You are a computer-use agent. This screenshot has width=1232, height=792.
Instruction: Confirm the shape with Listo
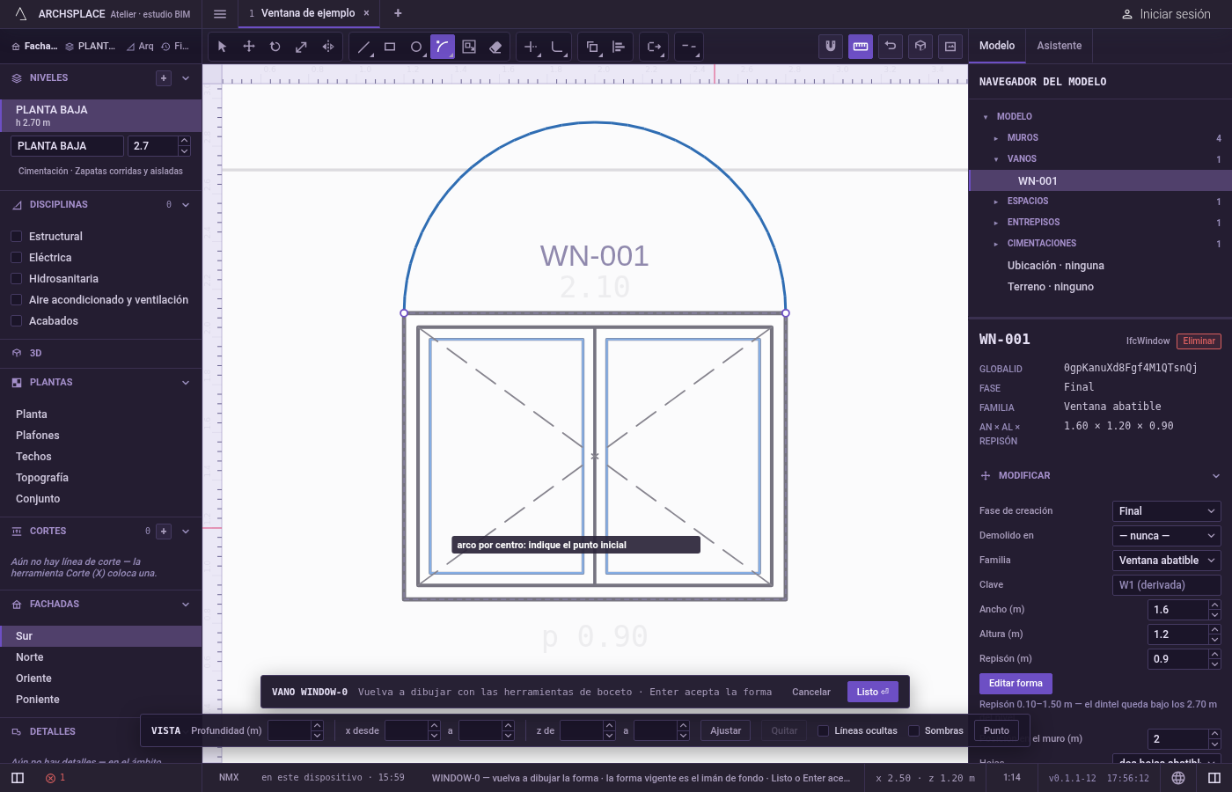[873, 692]
